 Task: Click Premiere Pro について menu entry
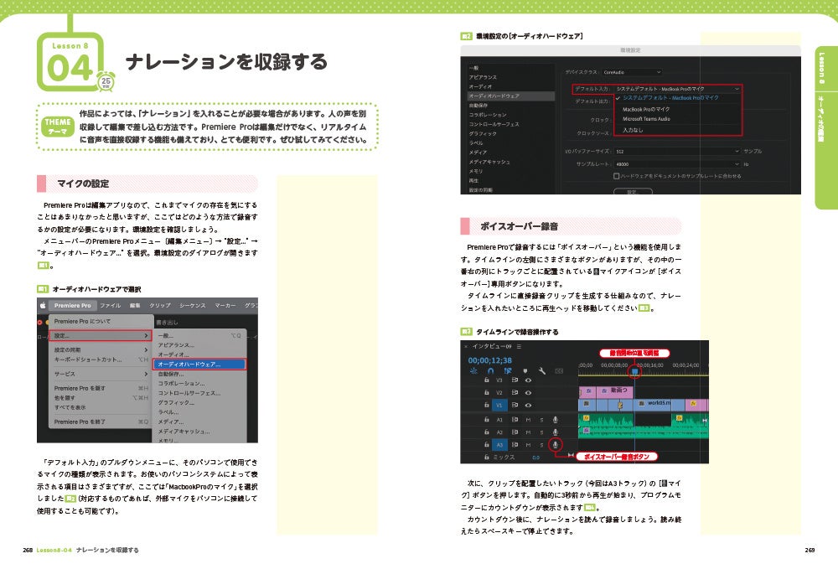point(82,321)
